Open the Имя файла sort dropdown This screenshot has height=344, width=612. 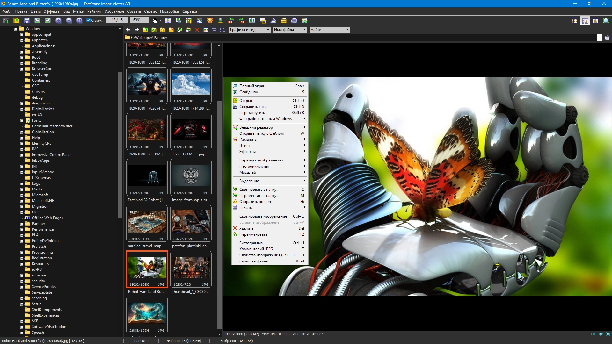point(304,30)
